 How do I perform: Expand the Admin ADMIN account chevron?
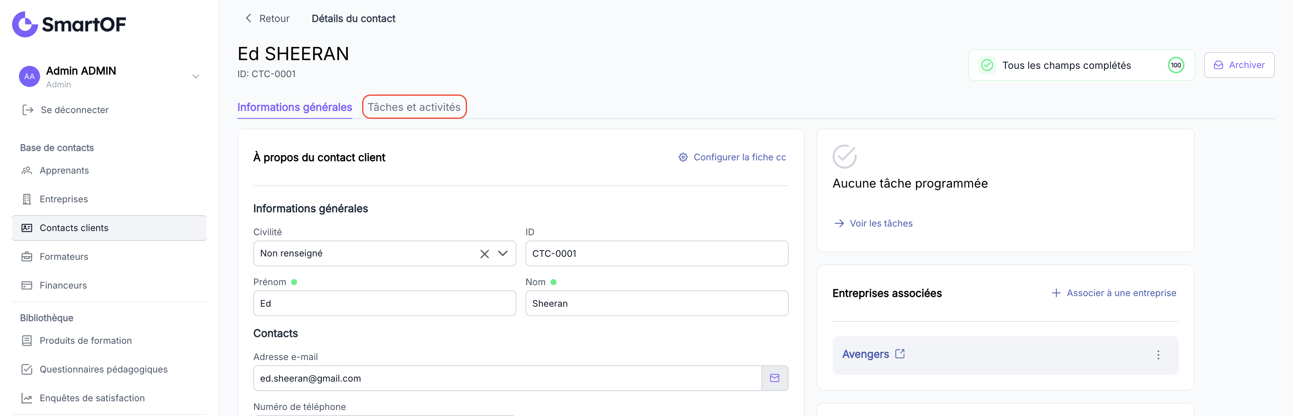click(196, 77)
